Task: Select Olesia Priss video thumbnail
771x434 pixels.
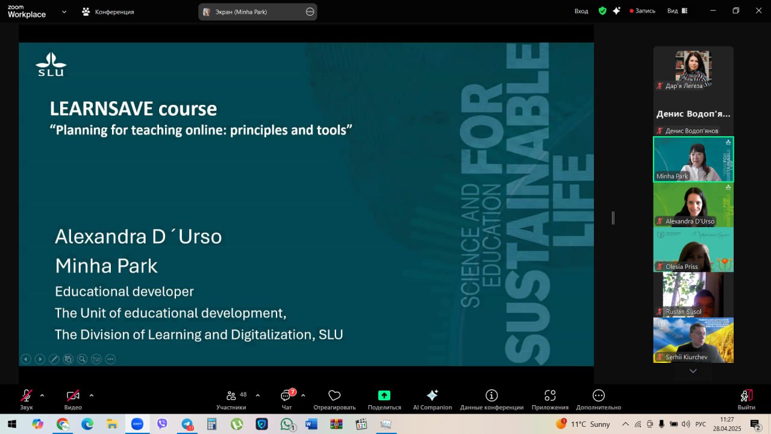Action: [693, 250]
